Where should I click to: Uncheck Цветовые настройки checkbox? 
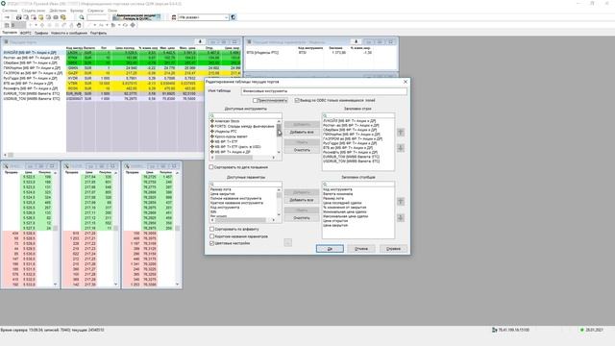pos(211,243)
